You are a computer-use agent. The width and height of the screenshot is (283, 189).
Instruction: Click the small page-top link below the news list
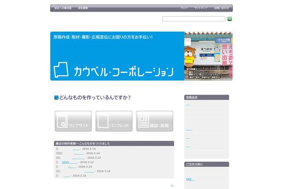172,185
